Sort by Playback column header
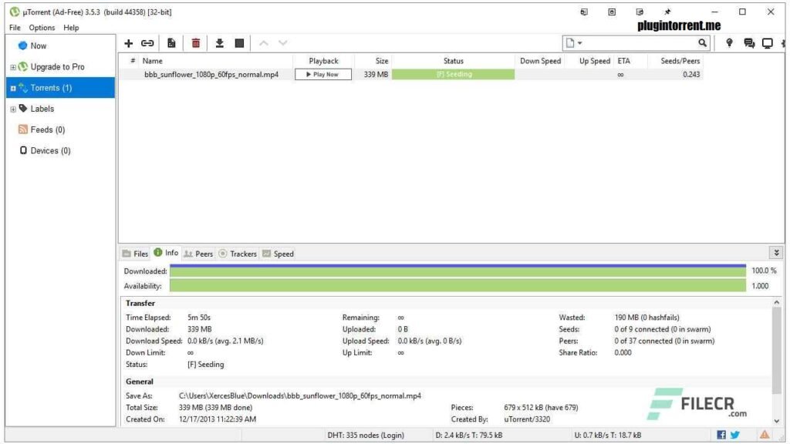Image resolution: width=790 pixels, height=444 pixels. pyautogui.click(x=323, y=61)
